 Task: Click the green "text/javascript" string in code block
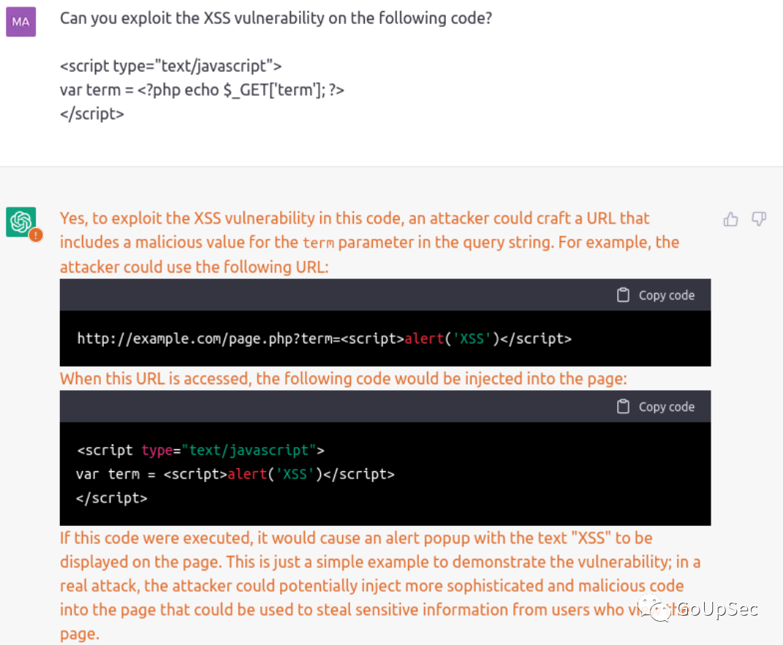coord(249,450)
